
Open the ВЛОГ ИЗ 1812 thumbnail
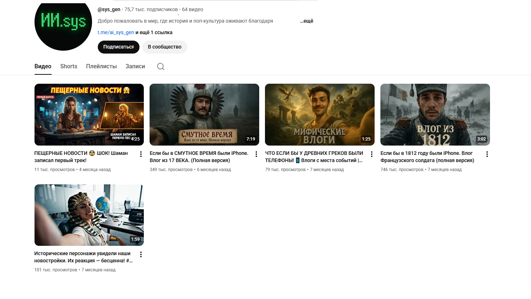coord(435,115)
